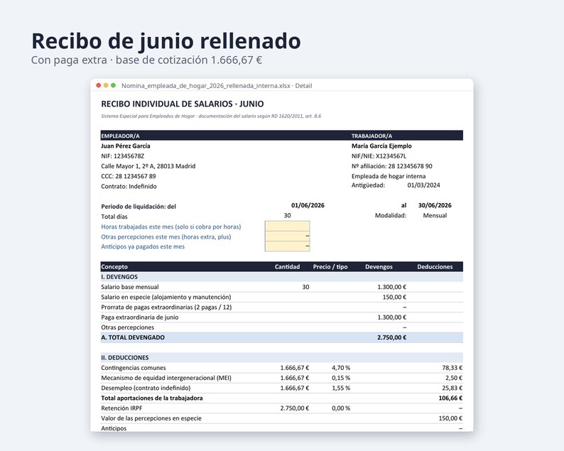This screenshot has width=564, height=451.
Task: Click the slide title 'Recibo de junio rellenado'
Action: 166,40
